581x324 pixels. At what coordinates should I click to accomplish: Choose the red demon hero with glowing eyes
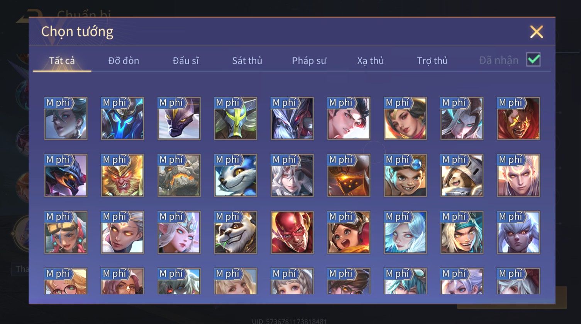tap(518, 118)
